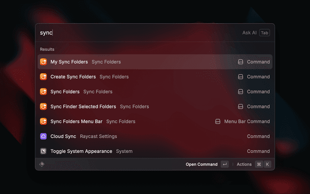Choose the Sync Finder Selected Folders entry

coord(83,106)
